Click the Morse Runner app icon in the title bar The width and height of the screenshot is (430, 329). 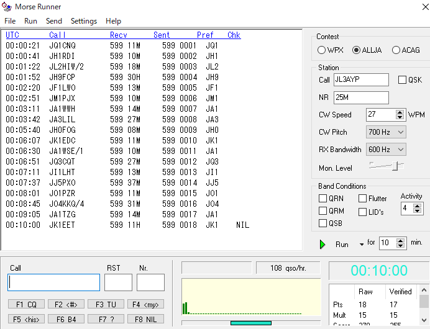(x=7, y=7)
